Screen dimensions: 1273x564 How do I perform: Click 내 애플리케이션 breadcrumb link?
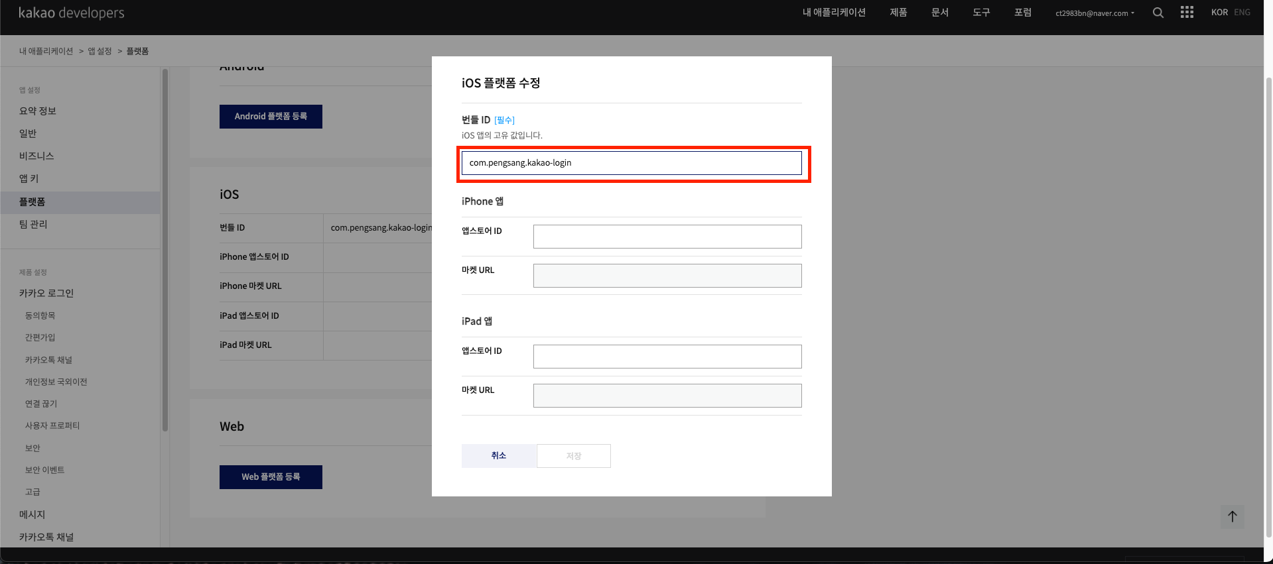[46, 51]
